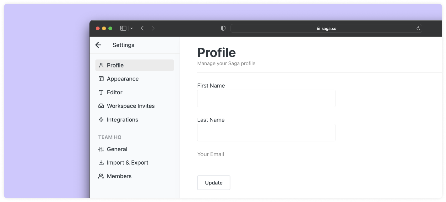The height and width of the screenshot is (202, 446).
Task: Click the Editor text icon
Action: [101, 92]
